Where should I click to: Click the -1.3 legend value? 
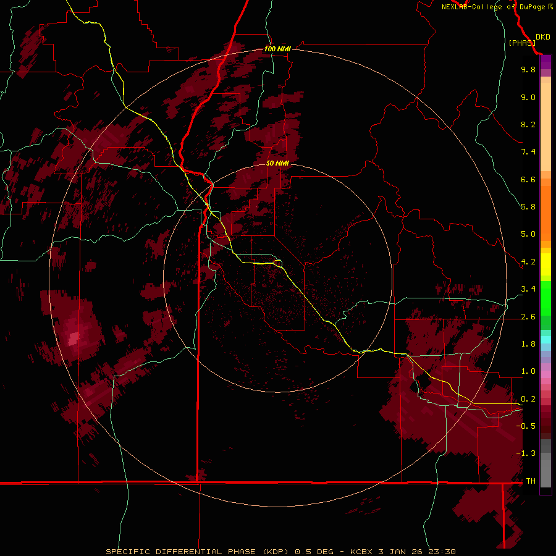click(526, 453)
